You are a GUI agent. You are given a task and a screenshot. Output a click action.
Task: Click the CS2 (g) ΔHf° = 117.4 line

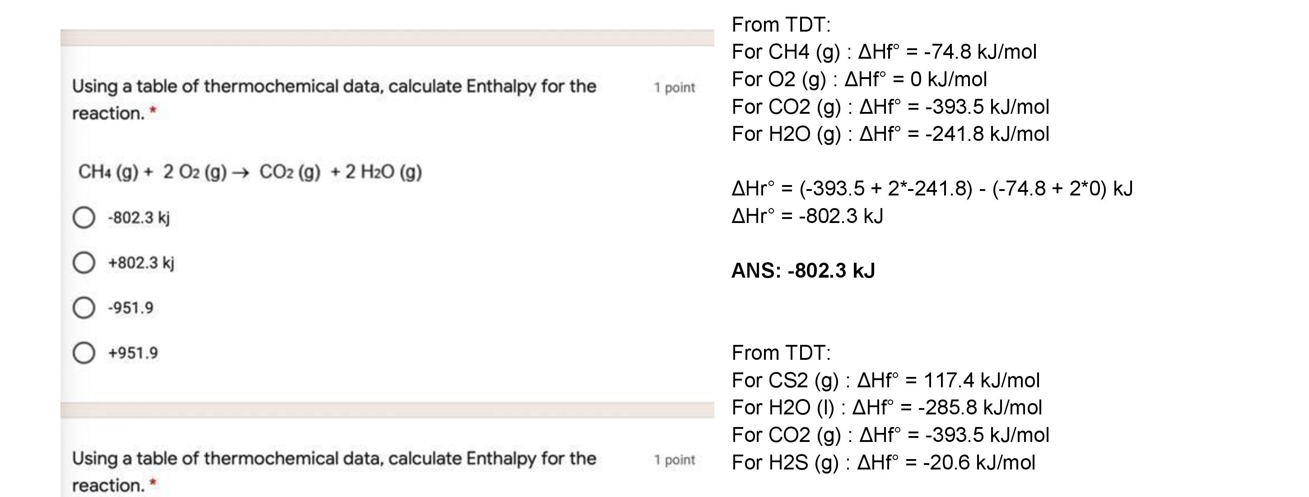pos(885,380)
